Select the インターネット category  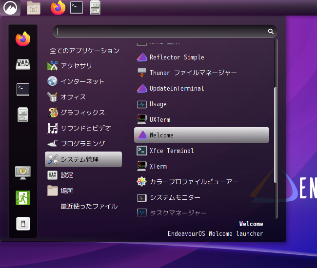83,81
